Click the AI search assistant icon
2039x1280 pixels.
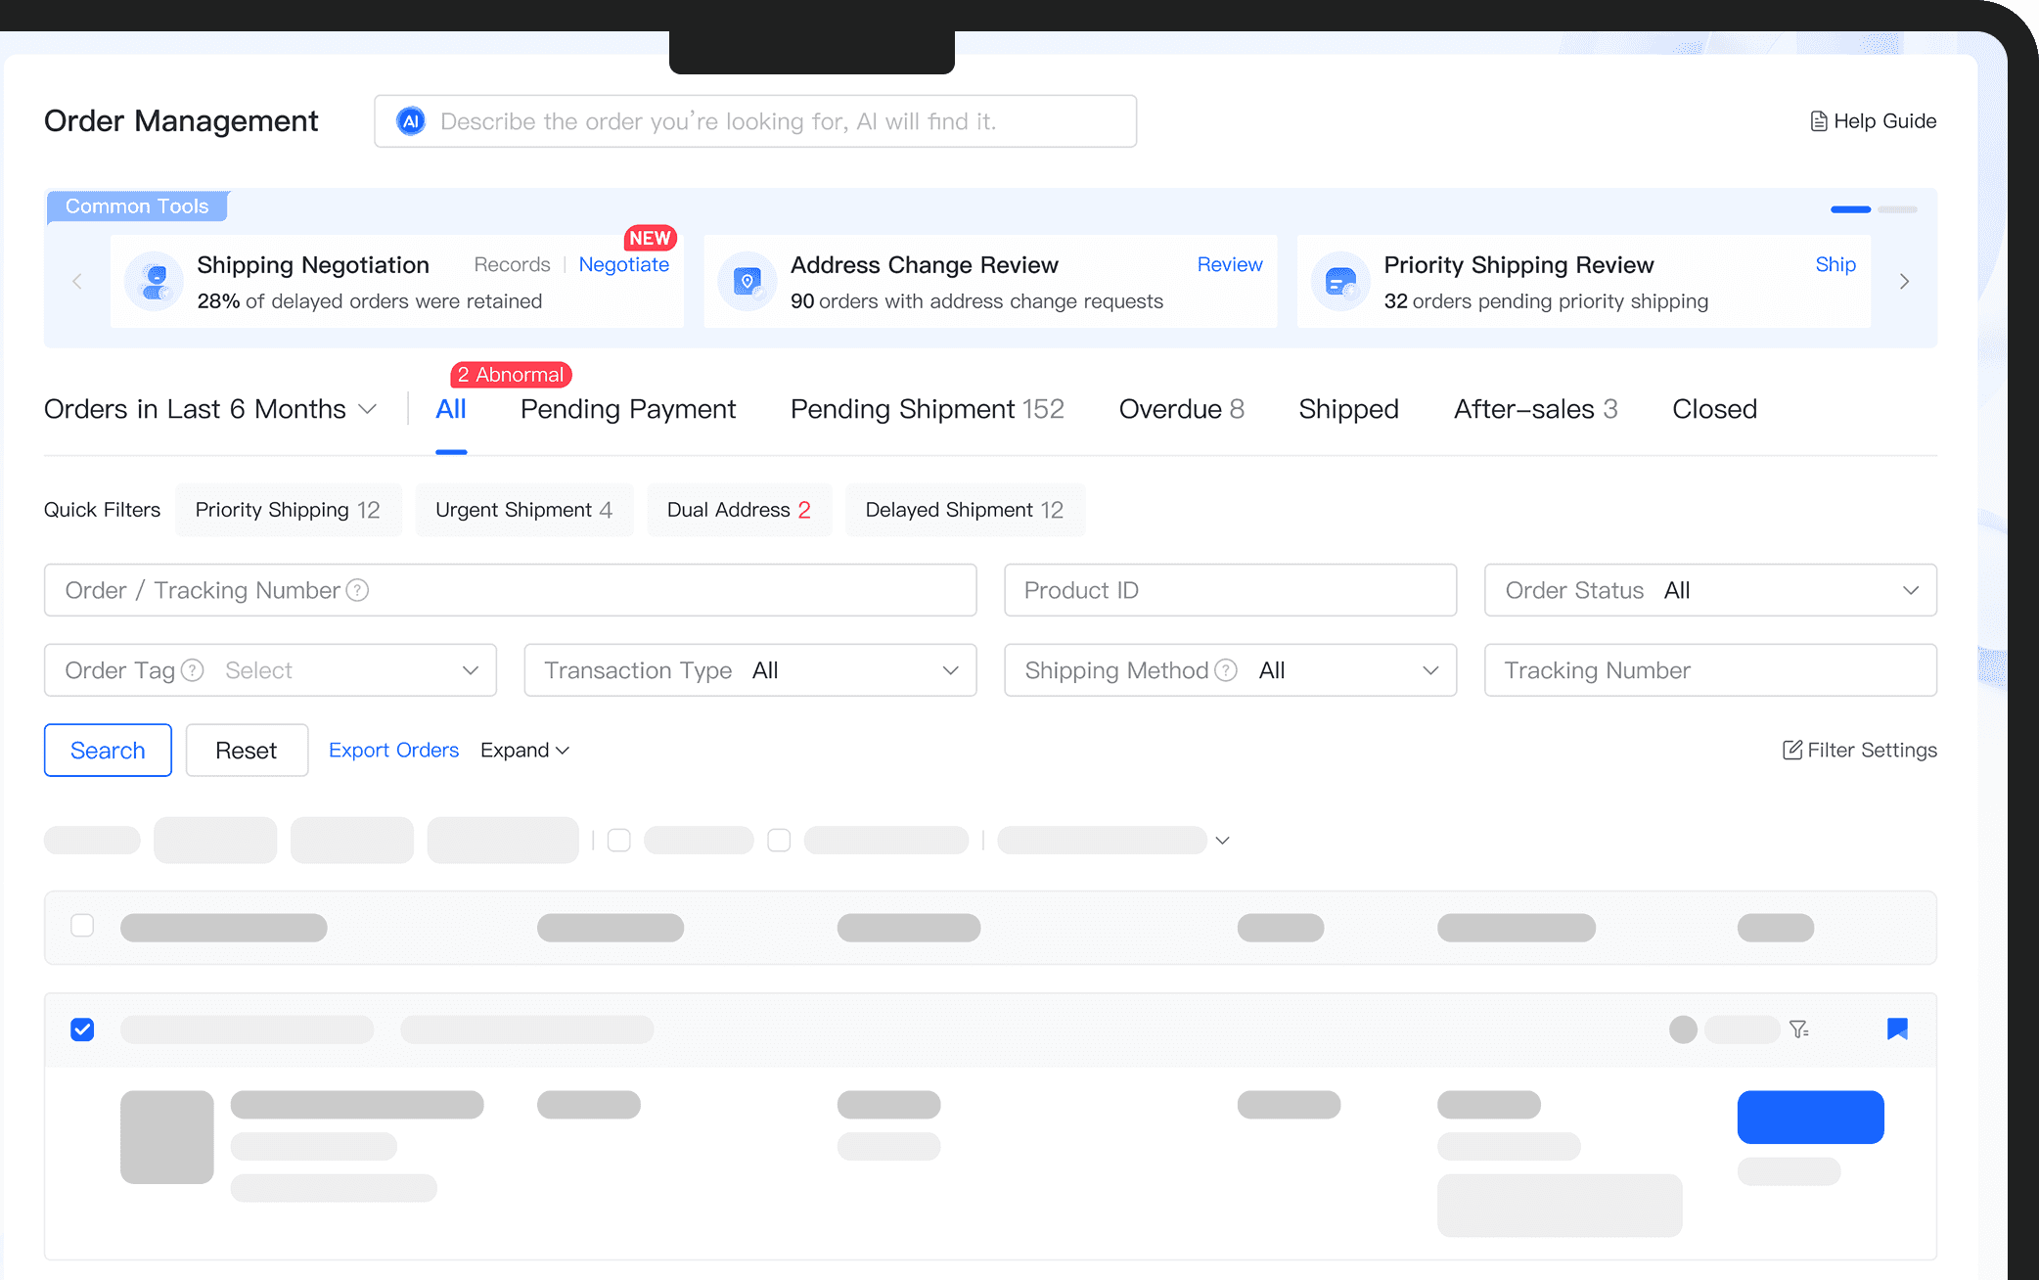(411, 121)
